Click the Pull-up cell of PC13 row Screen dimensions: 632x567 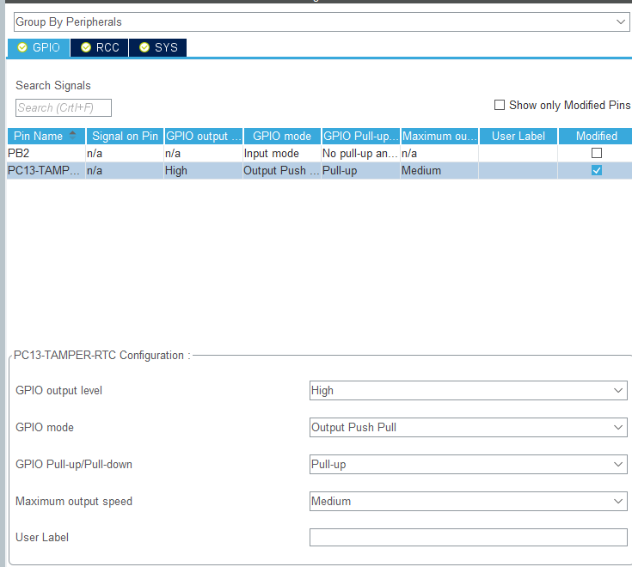tap(360, 170)
